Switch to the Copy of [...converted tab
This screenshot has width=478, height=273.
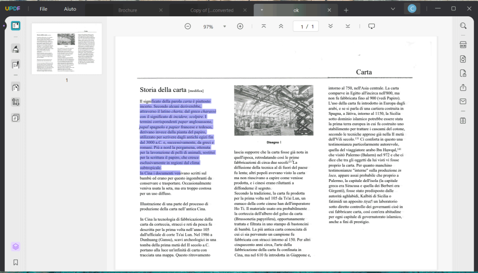tap(212, 10)
